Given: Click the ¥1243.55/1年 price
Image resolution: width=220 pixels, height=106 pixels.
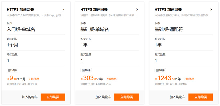Looking at the screenshot, I should pyautogui.click(x=168, y=78).
